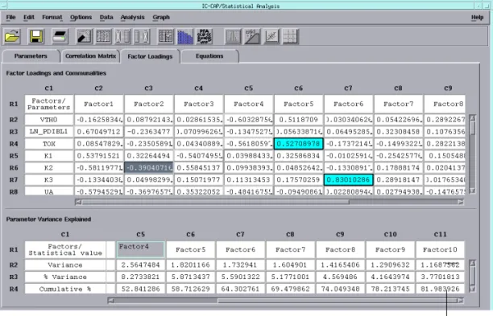Click the variance table horizontal scrollbar thumb
Image resolution: width=493 pixels, height=316 pixels.
tap(337, 301)
